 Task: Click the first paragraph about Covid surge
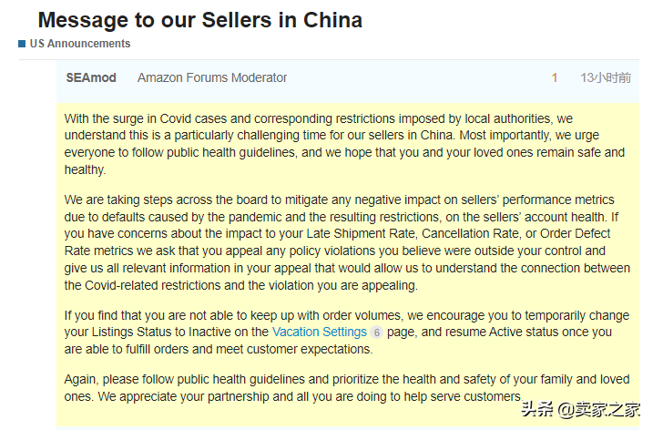click(344, 144)
